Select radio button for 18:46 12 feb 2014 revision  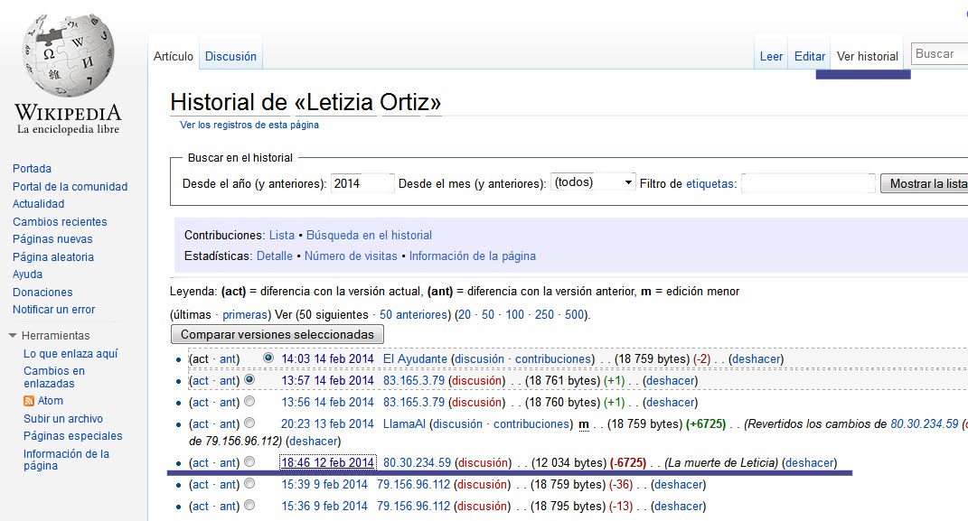pyautogui.click(x=249, y=461)
